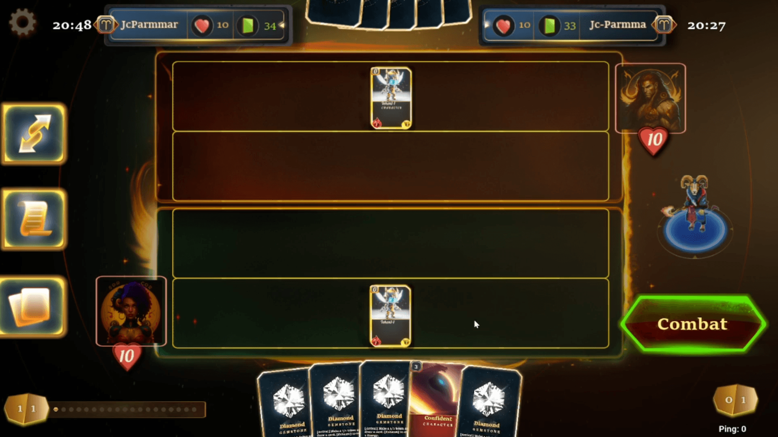
Task: Click JcParmmar's green deck count icon
Action: click(x=248, y=26)
